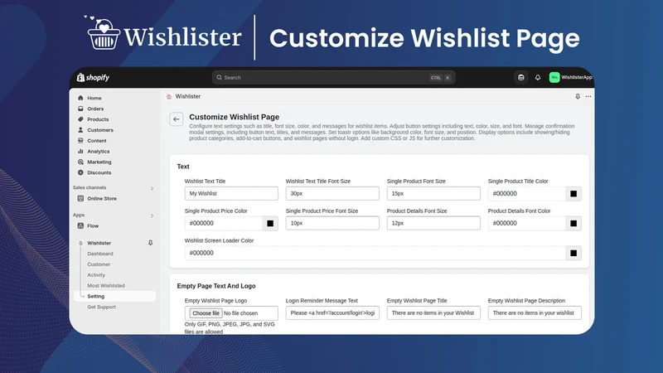
Task: Open the WishlisterApp account avatar
Action: 554,77
